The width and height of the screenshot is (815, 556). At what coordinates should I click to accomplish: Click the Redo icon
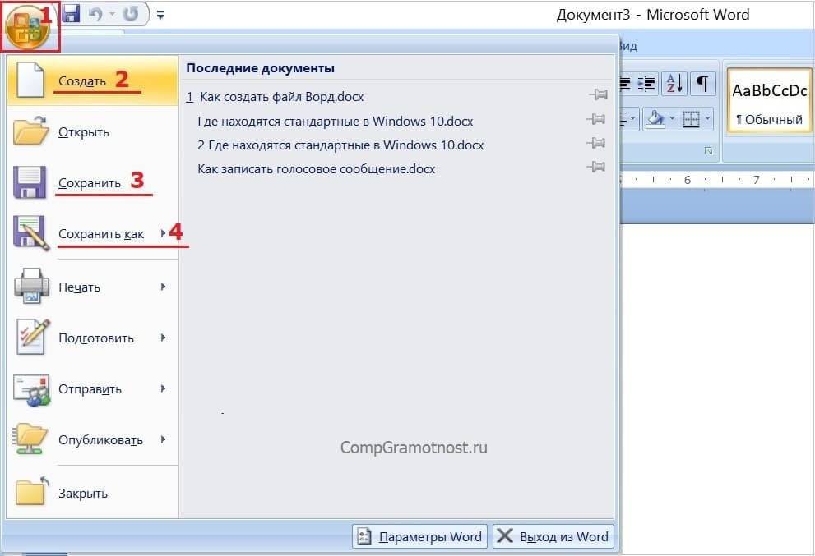point(130,14)
